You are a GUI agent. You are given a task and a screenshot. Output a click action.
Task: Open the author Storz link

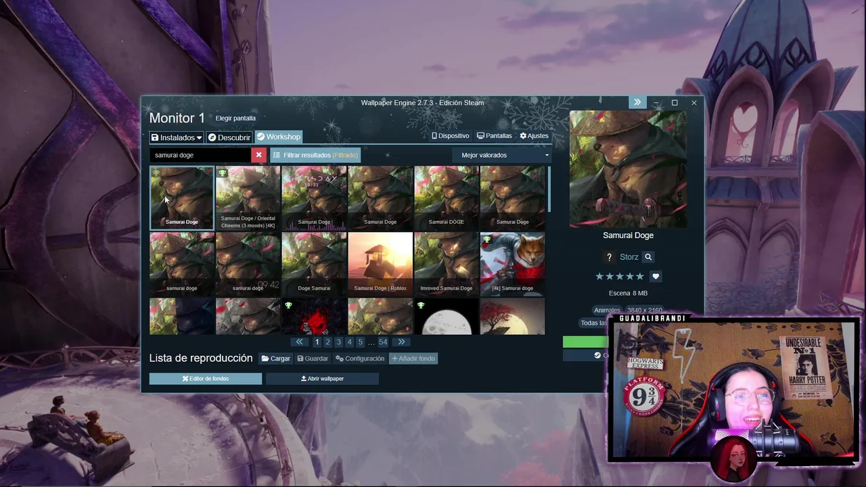click(x=629, y=257)
